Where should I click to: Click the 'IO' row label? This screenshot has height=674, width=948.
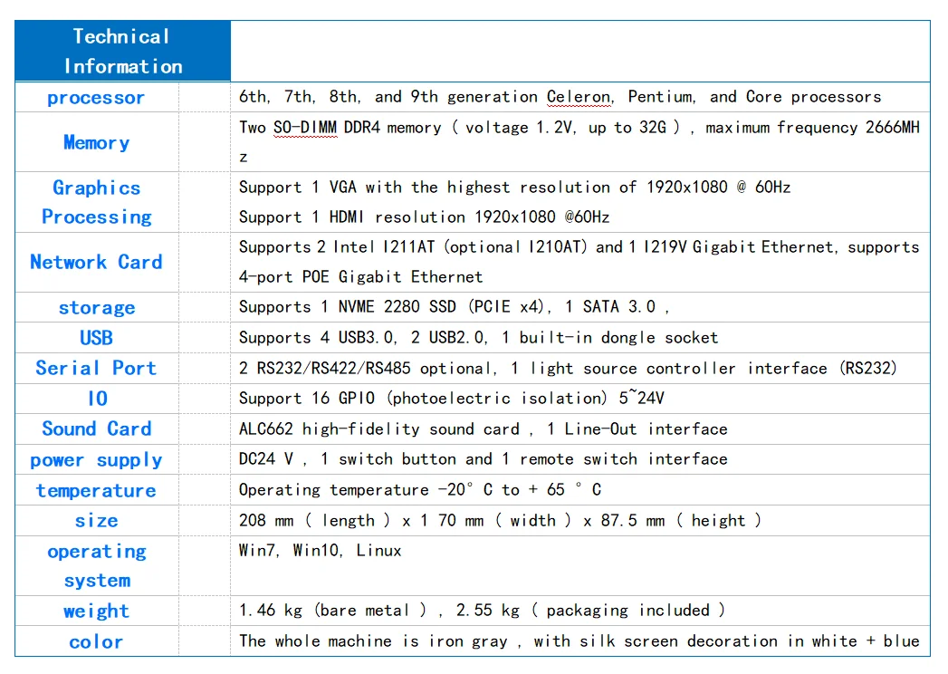tap(98, 398)
